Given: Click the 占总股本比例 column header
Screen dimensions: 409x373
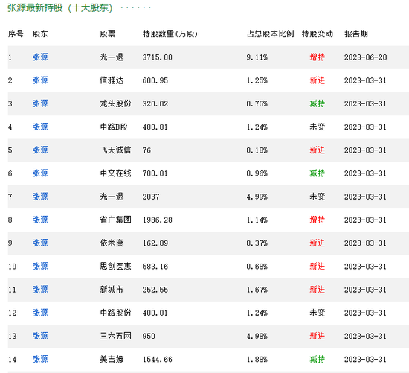Looking at the screenshot, I should (270, 34).
